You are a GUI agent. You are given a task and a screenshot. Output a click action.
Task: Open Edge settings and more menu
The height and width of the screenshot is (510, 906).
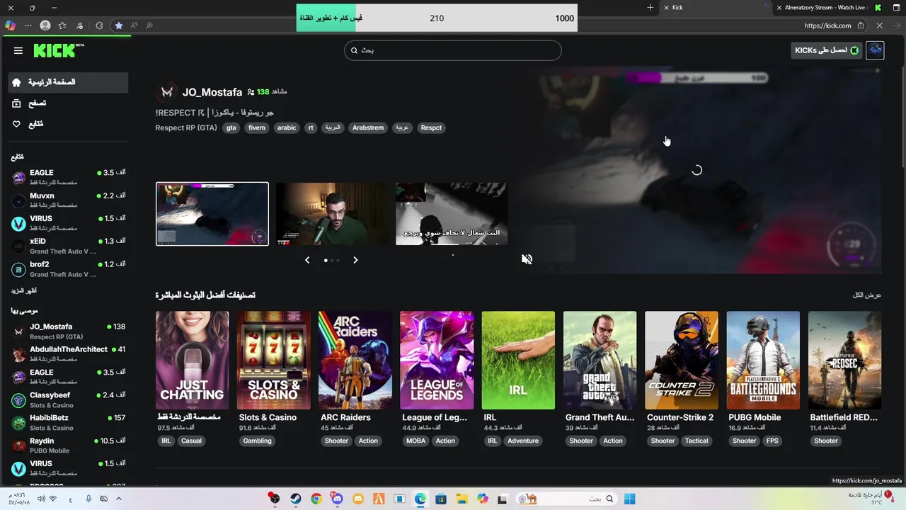point(28,25)
